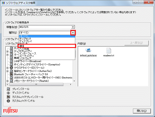Choose 通信 in the category list

pyautogui.click(x=47, y=46)
